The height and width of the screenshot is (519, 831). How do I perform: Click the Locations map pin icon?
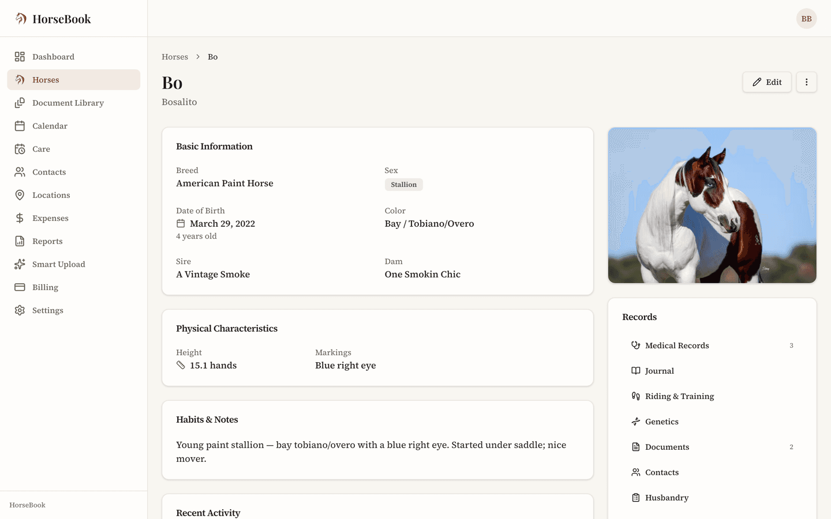pos(20,195)
